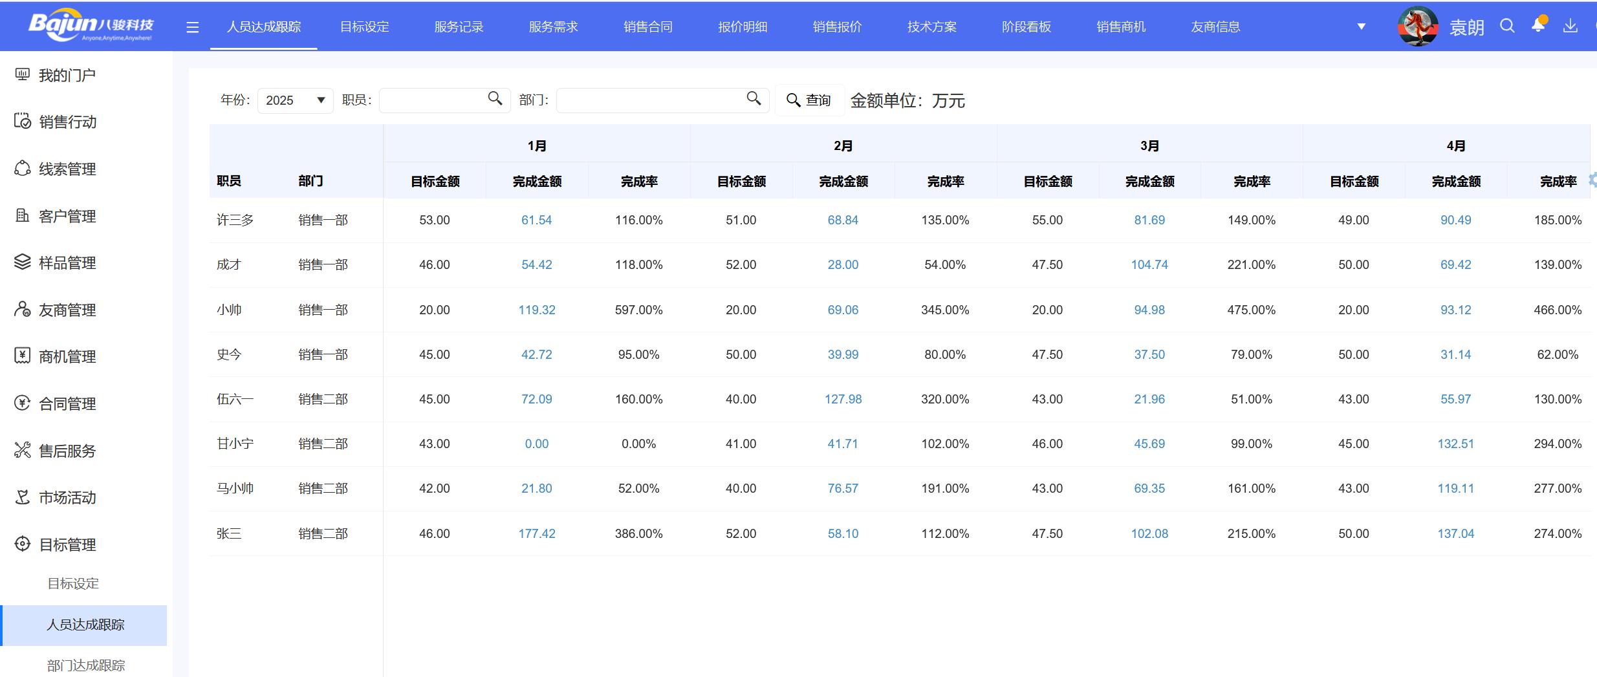Switch to the 阶段看板 tab

click(x=1026, y=27)
